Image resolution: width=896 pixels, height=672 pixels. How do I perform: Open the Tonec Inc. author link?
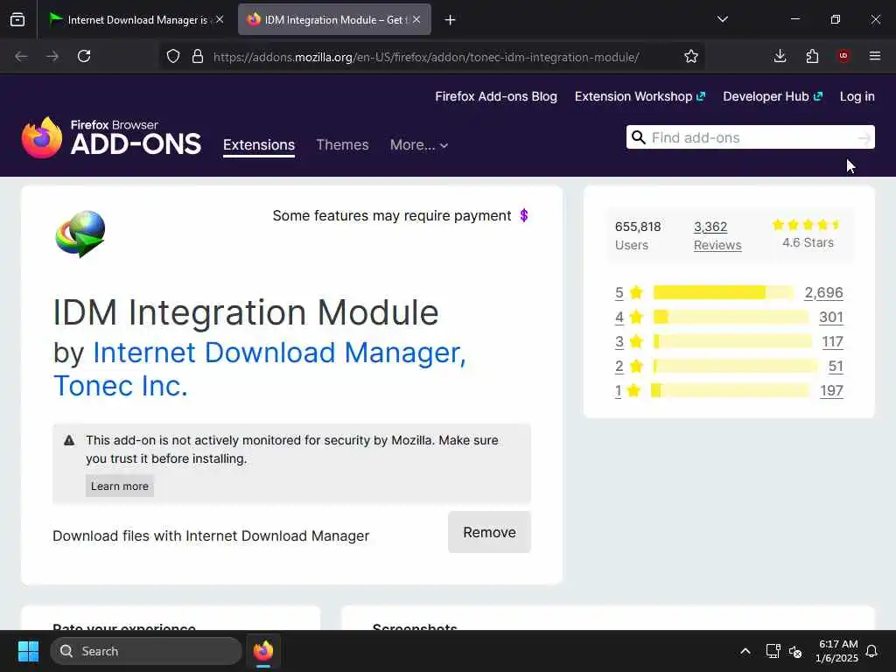pos(121,386)
